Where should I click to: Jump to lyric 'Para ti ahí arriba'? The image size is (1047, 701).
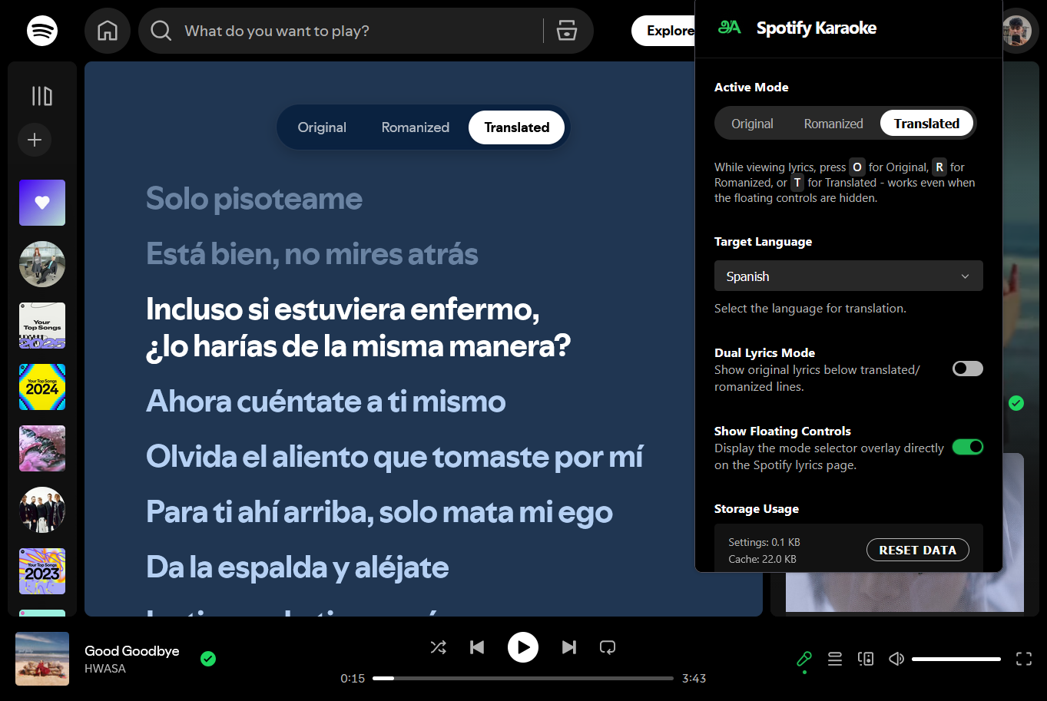click(x=379, y=512)
